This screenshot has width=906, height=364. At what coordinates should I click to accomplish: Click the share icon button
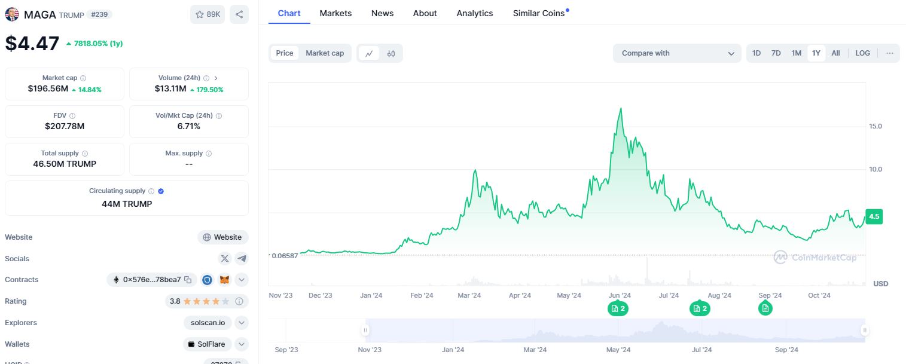(239, 14)
